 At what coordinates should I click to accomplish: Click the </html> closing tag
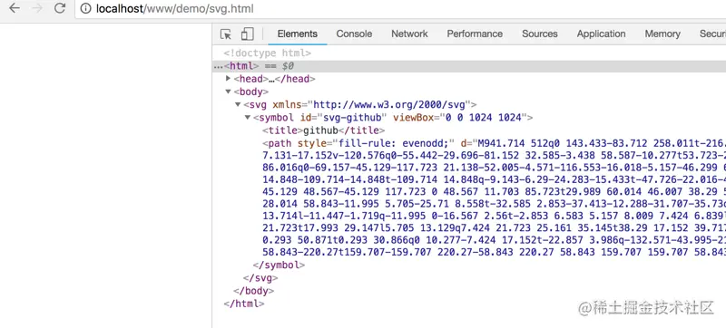pos(244,304)
